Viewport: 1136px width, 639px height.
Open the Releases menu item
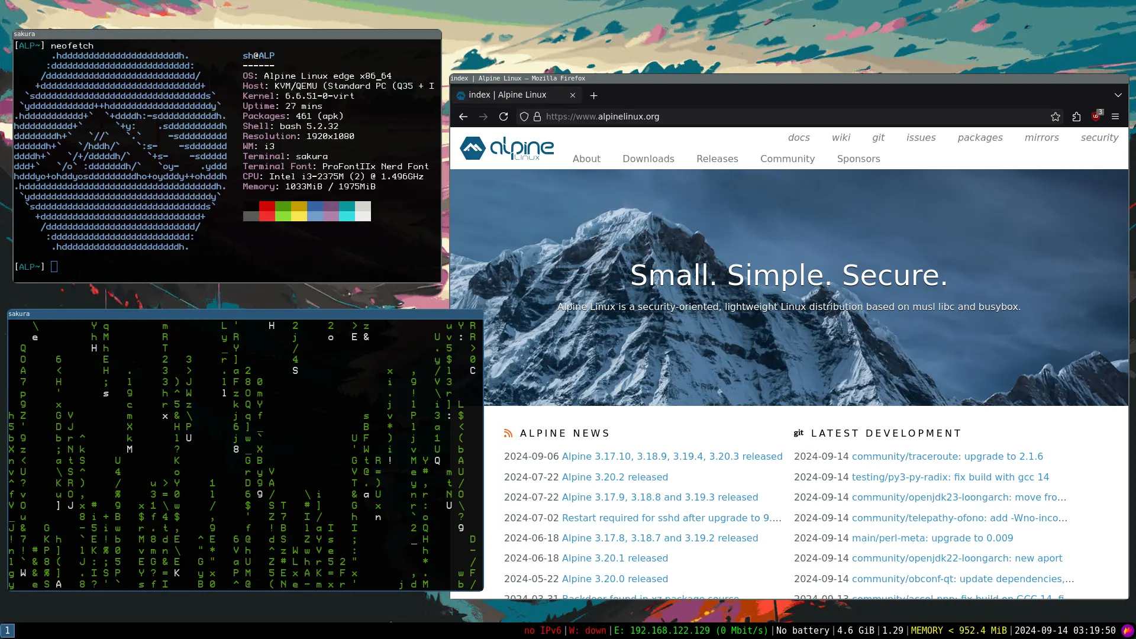pyautogui.click(x=717, y=159)
